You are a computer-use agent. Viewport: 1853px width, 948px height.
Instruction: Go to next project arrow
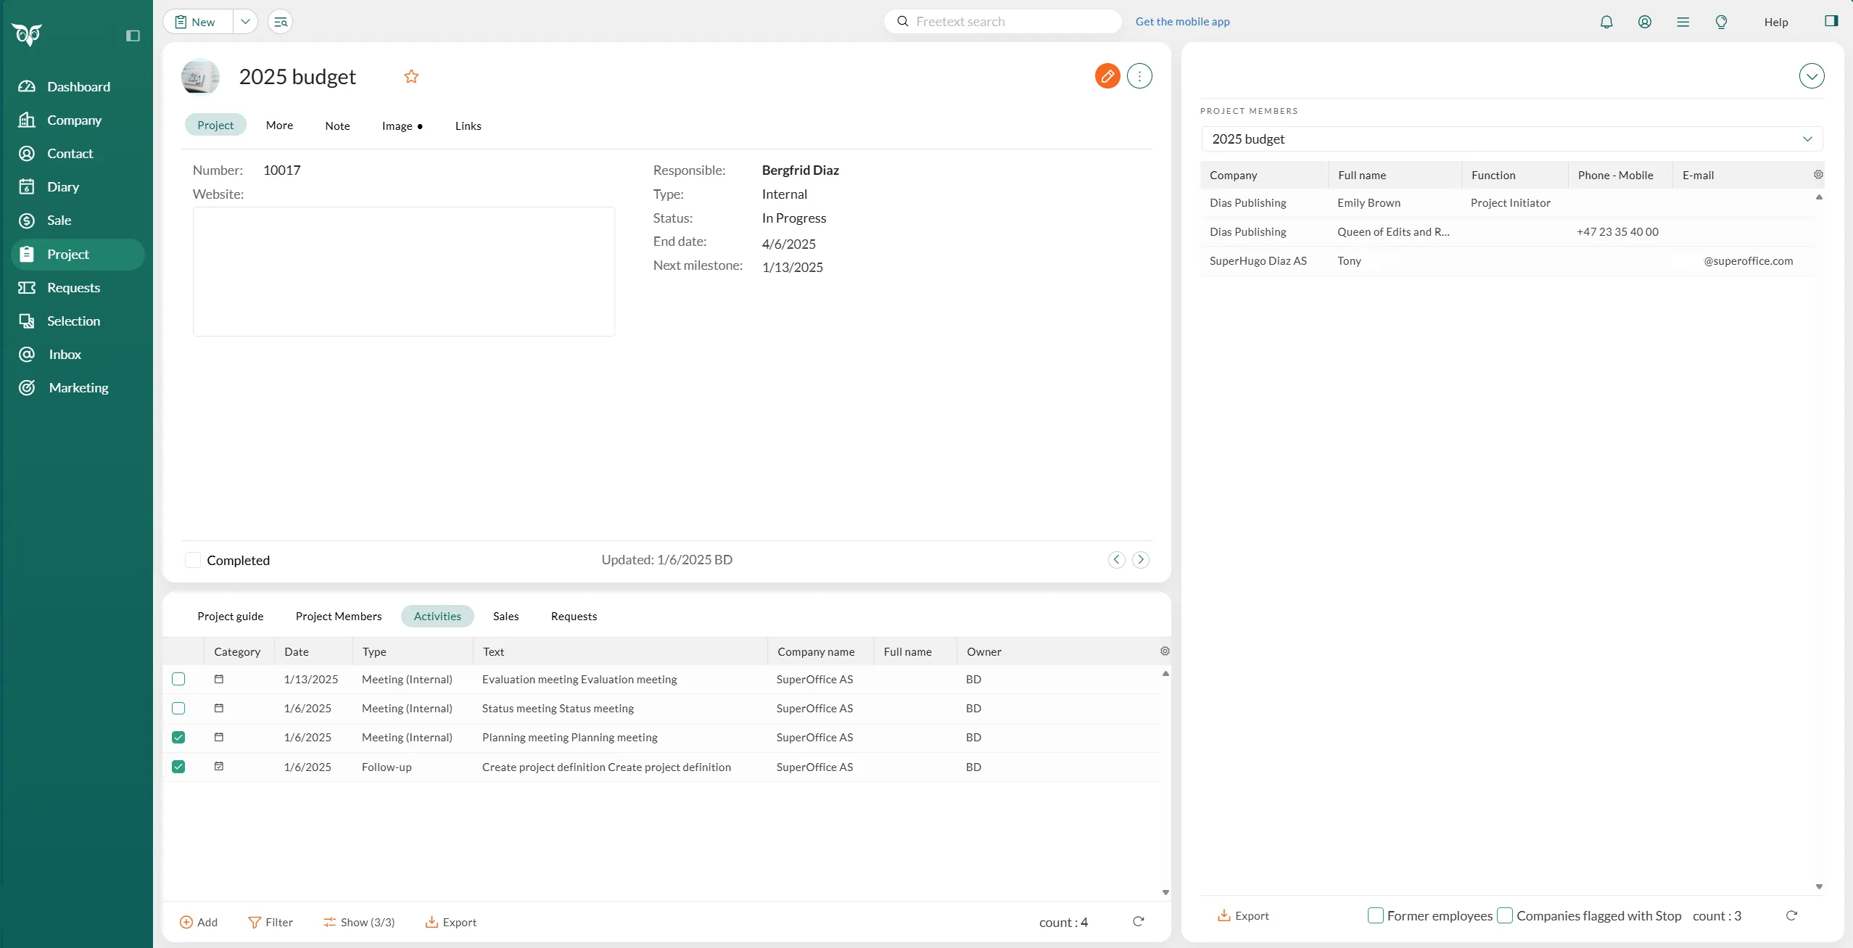click(1140, 559)
